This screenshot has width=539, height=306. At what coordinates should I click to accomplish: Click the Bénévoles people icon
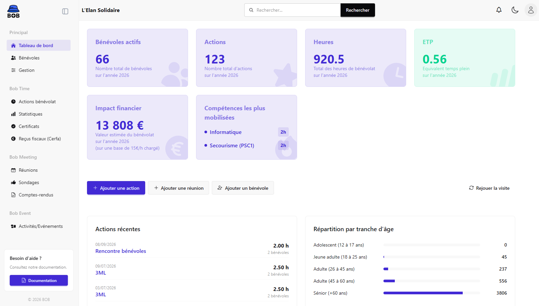coord(13,58)
